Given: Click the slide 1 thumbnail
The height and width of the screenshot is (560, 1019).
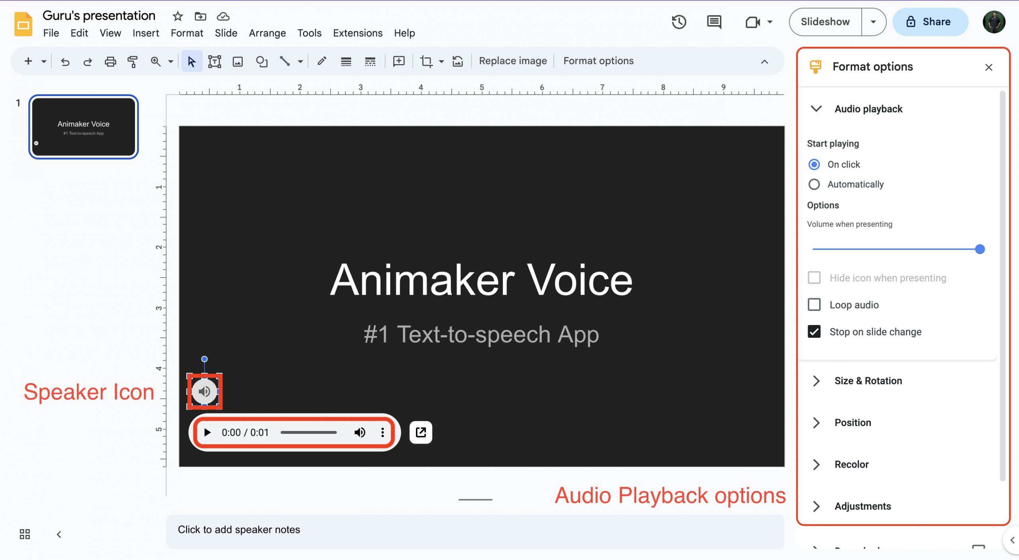Looking at the screenshot, I should [x=83, y=126].
